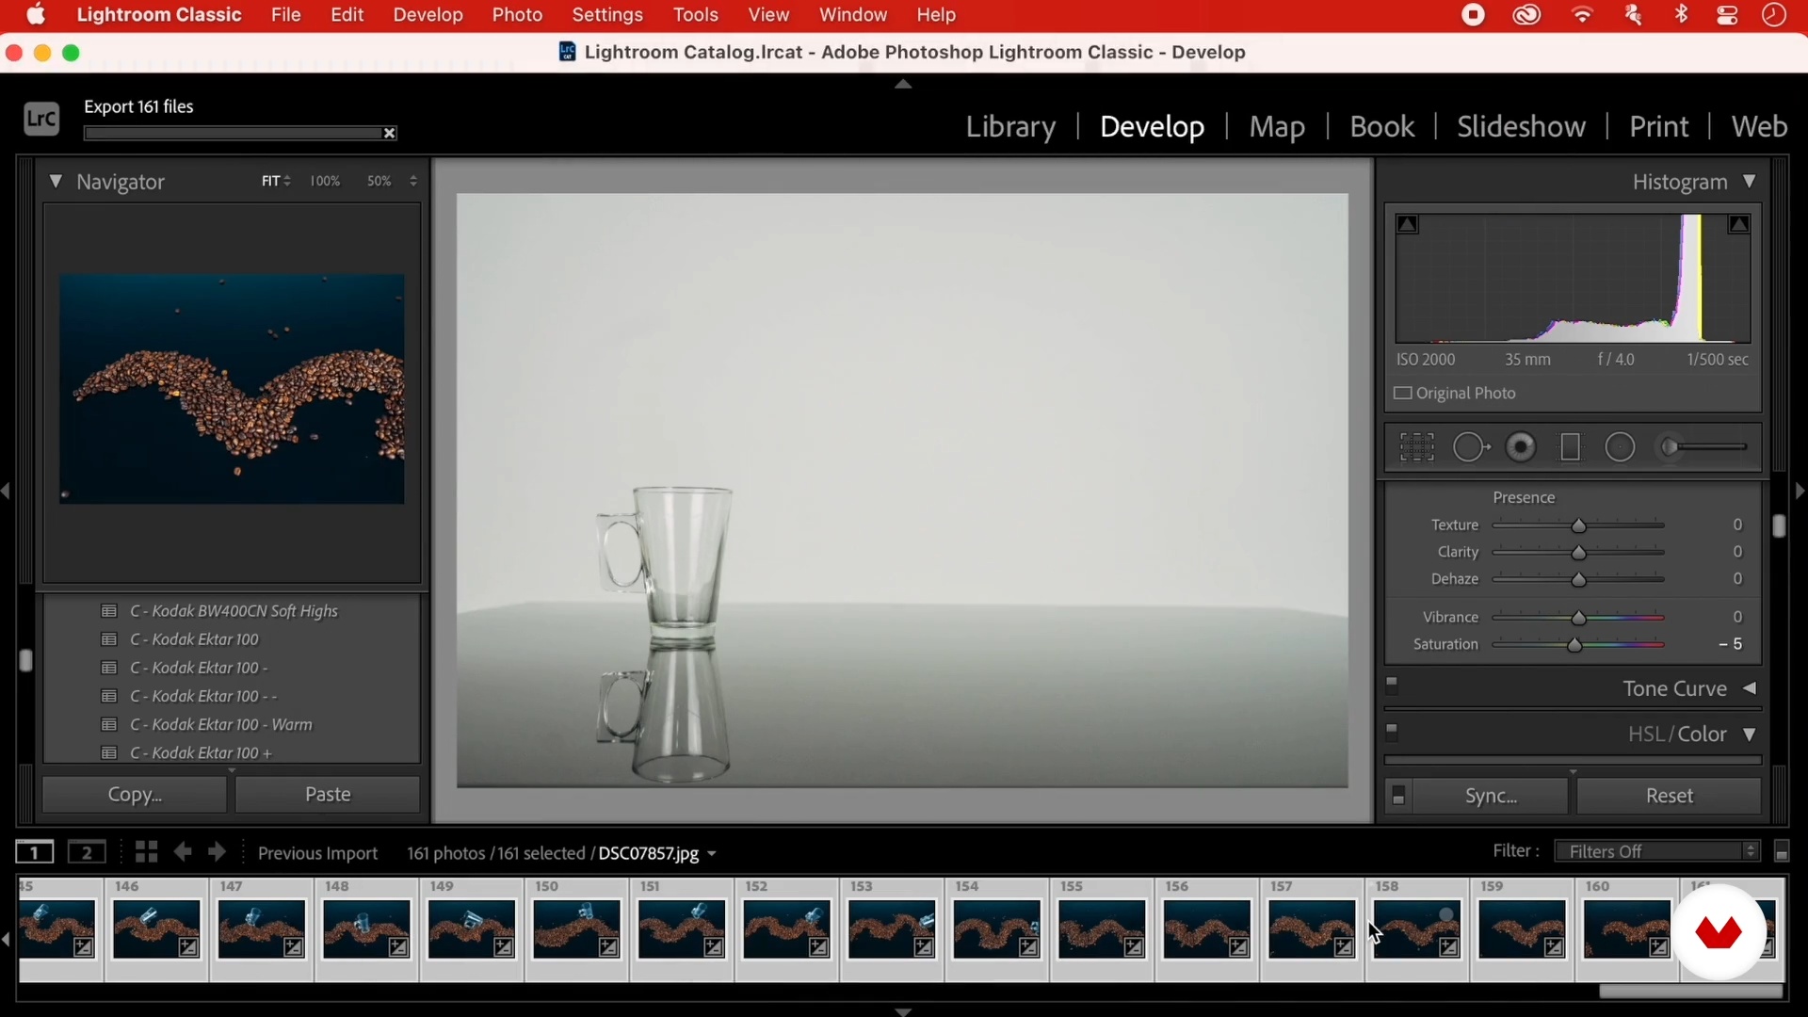Toggle HSL / Color panel switch
The width and height of the screenshot is (1808, 1017).
click(x=1392, y=732)
